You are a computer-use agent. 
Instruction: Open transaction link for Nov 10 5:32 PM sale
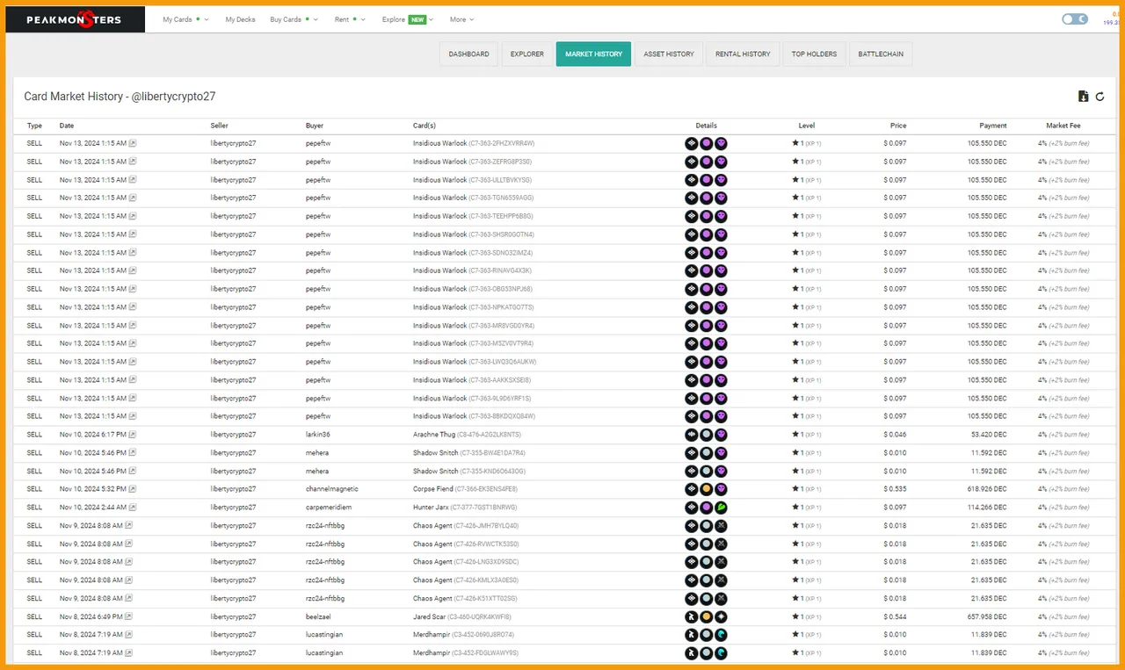pos(133,489)
